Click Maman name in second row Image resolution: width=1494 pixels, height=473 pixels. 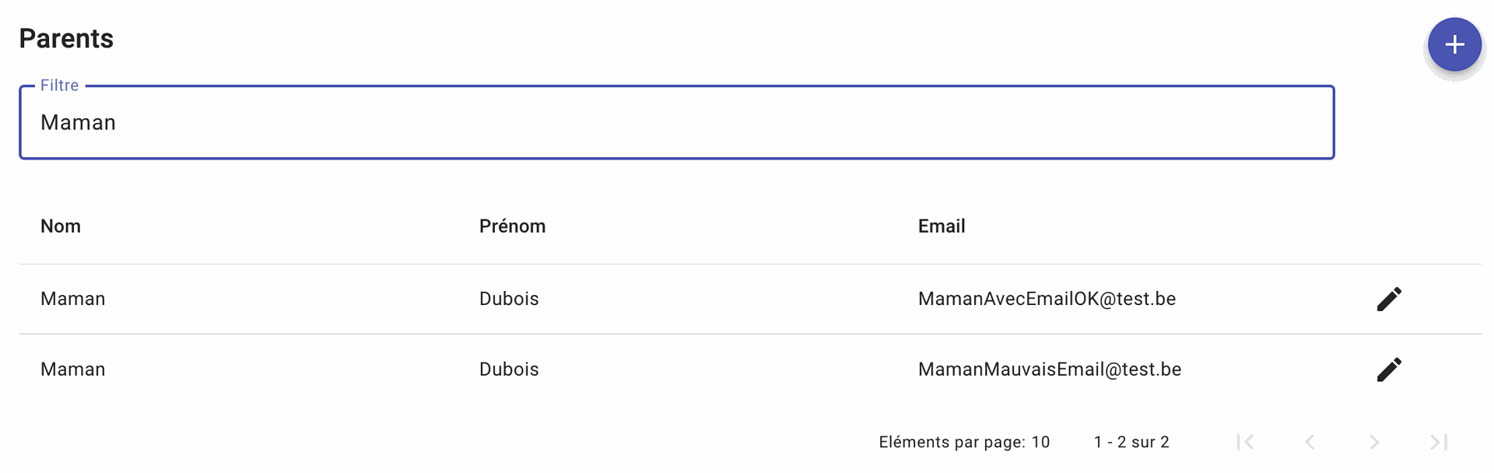pos(72,370)
